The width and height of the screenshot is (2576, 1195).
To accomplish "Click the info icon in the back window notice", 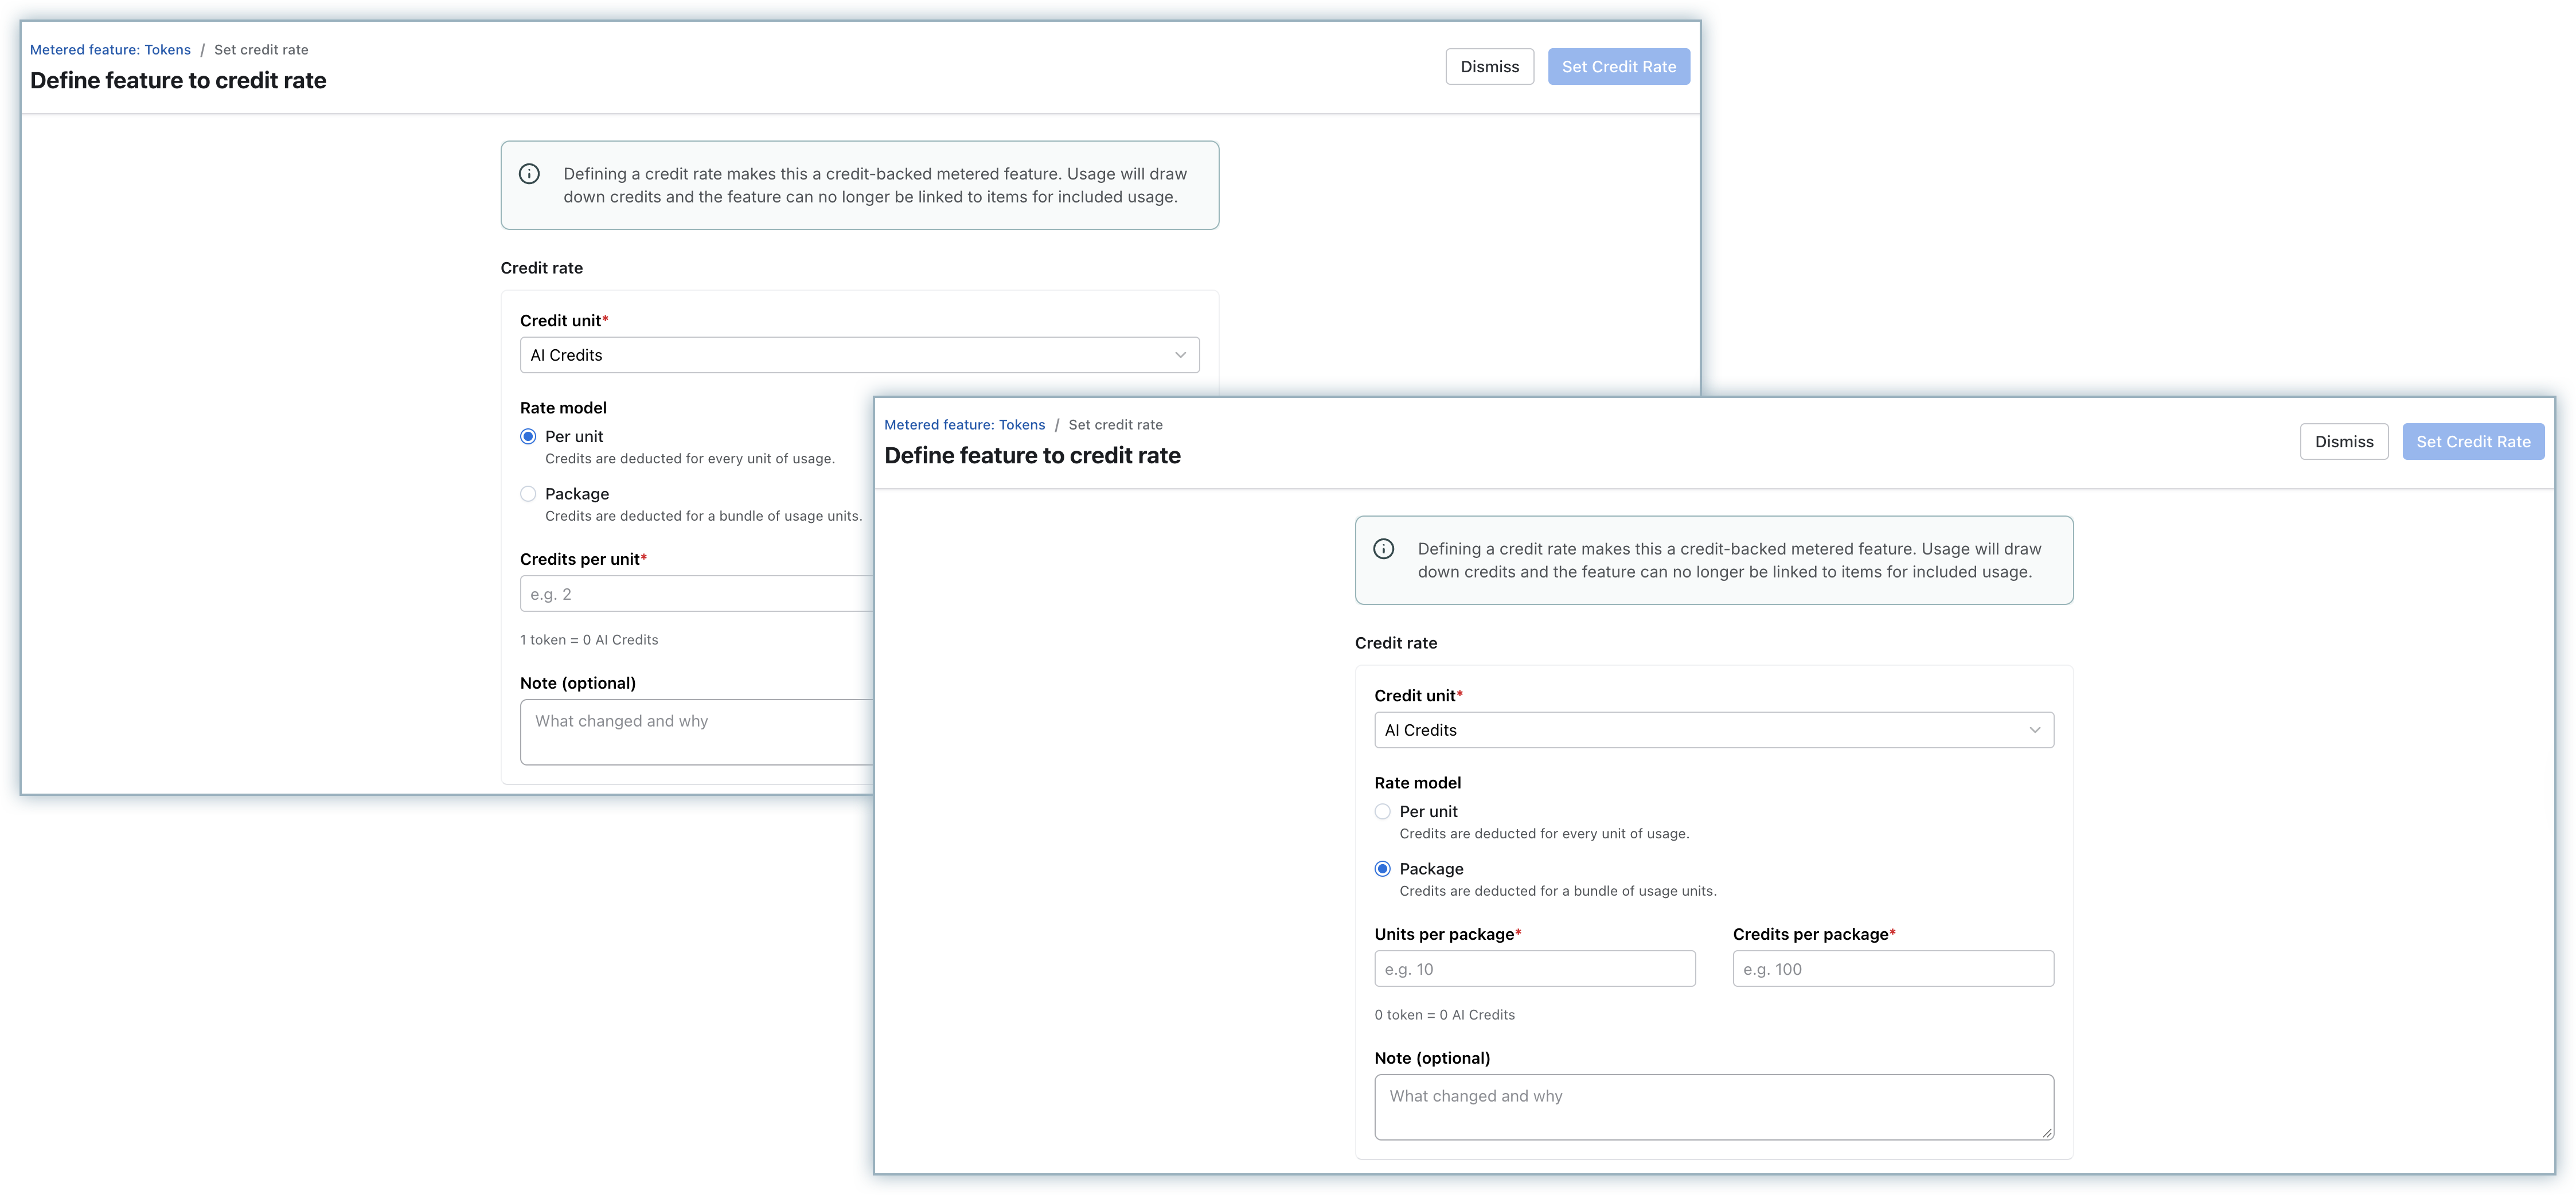I will point(529,174).
